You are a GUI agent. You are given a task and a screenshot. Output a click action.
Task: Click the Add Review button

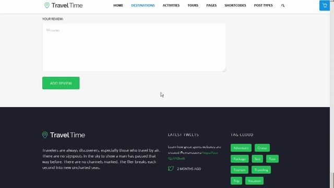point(61,83)
